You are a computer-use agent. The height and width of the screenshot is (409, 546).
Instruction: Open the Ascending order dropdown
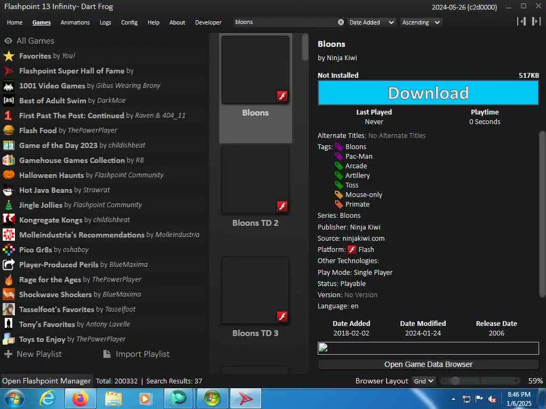coord(421,22)
